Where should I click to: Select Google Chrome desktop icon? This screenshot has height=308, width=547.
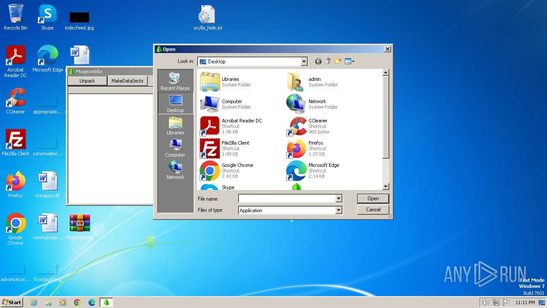(x=15, y=229)
